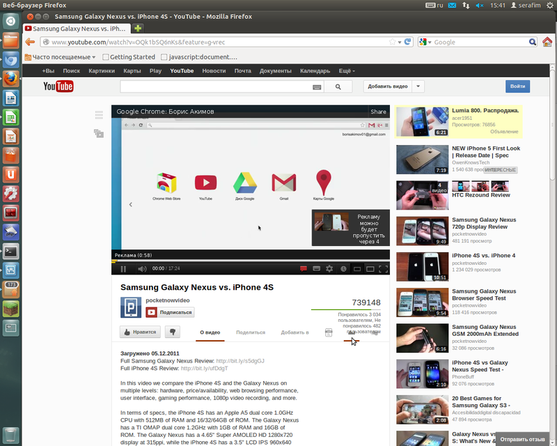Click the thumbs down dislike button
Viewport: 557px width, 446px height.
pyautogui.click(x=173, y=332)
